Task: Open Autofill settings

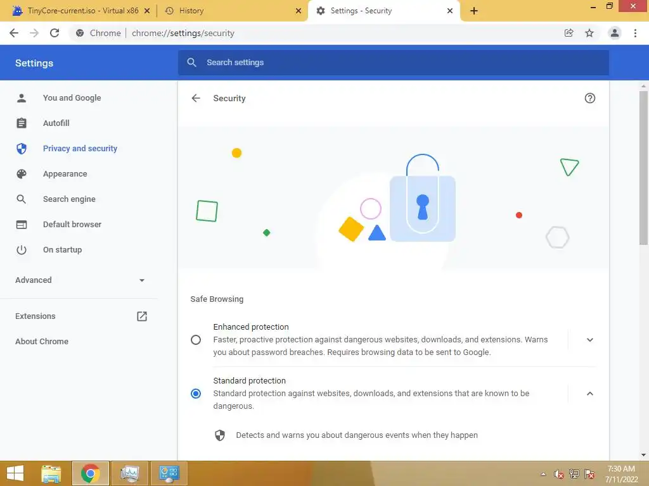Action: [56, 123]
